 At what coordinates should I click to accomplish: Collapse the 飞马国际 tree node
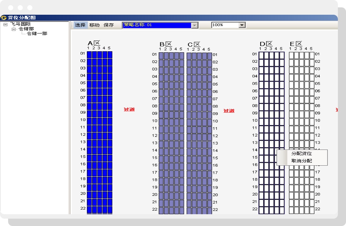coord(6,24)
